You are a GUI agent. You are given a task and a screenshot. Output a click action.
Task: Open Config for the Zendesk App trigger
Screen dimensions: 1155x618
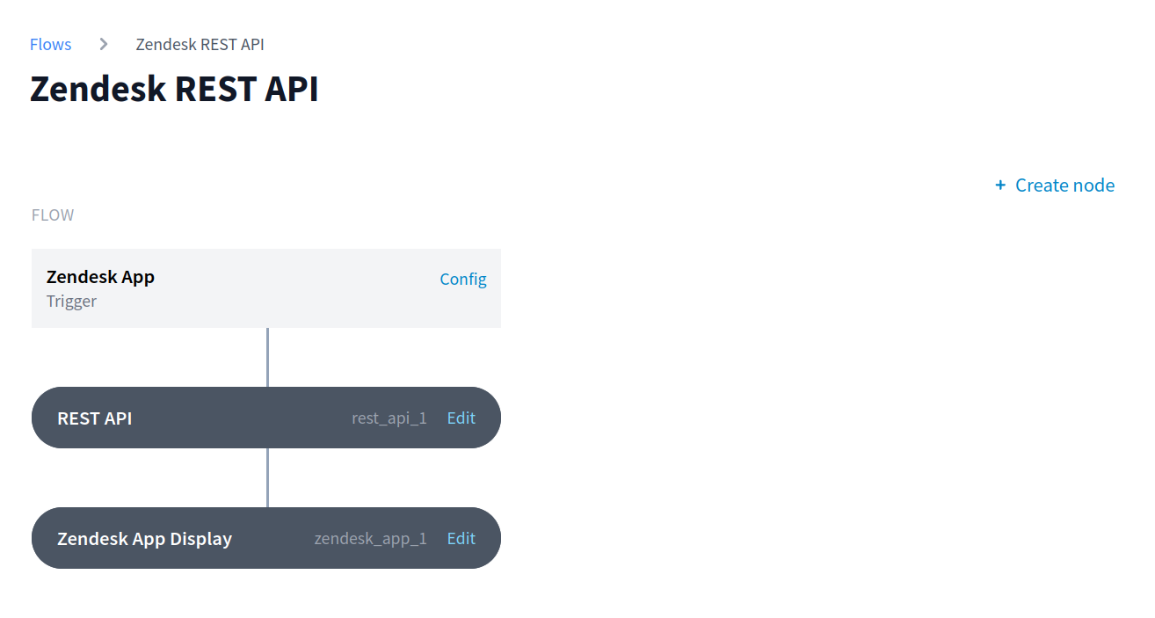[x=463, y=279]
